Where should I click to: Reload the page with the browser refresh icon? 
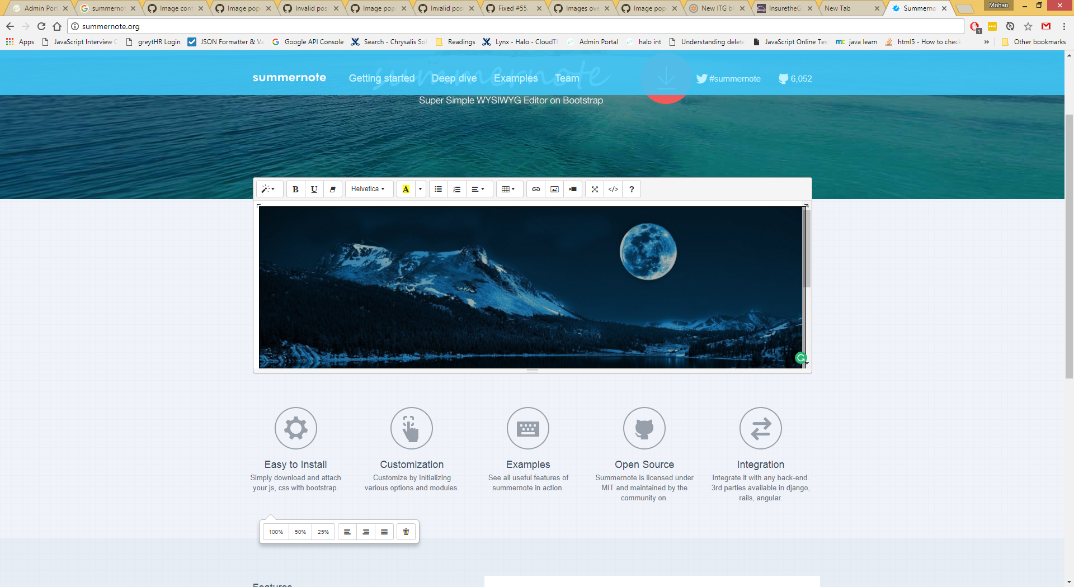point(41,26)
